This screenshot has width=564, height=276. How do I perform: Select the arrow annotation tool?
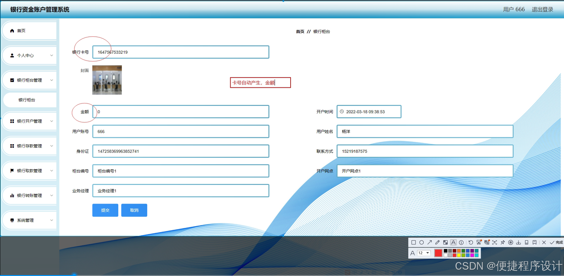429,243
